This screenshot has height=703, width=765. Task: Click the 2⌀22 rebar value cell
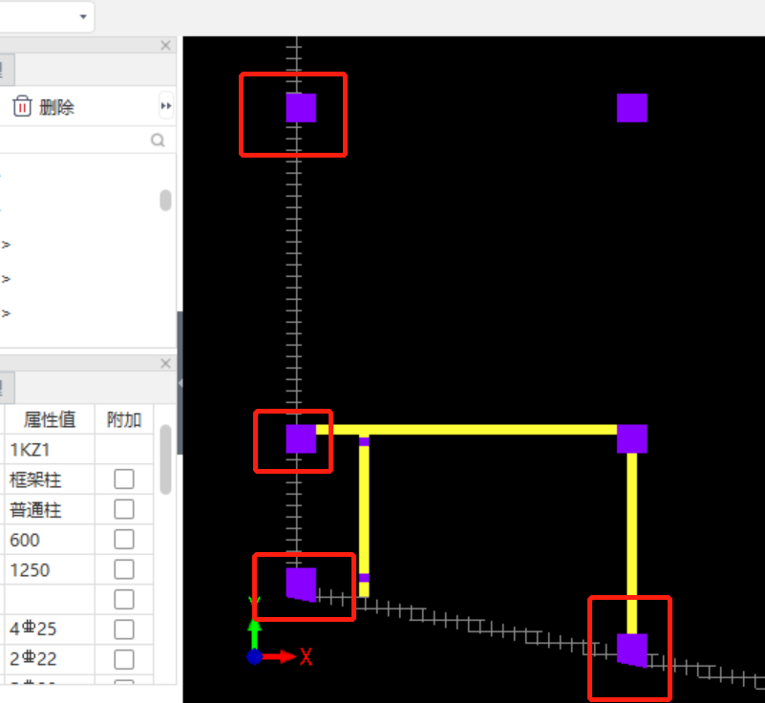pyautogui.click(x=50, y=659)
